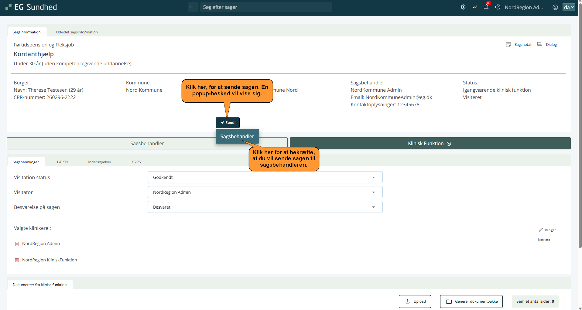
Task: Click the Søg efter sager search field
Action: pyautogui.click(x=266, y=7)
